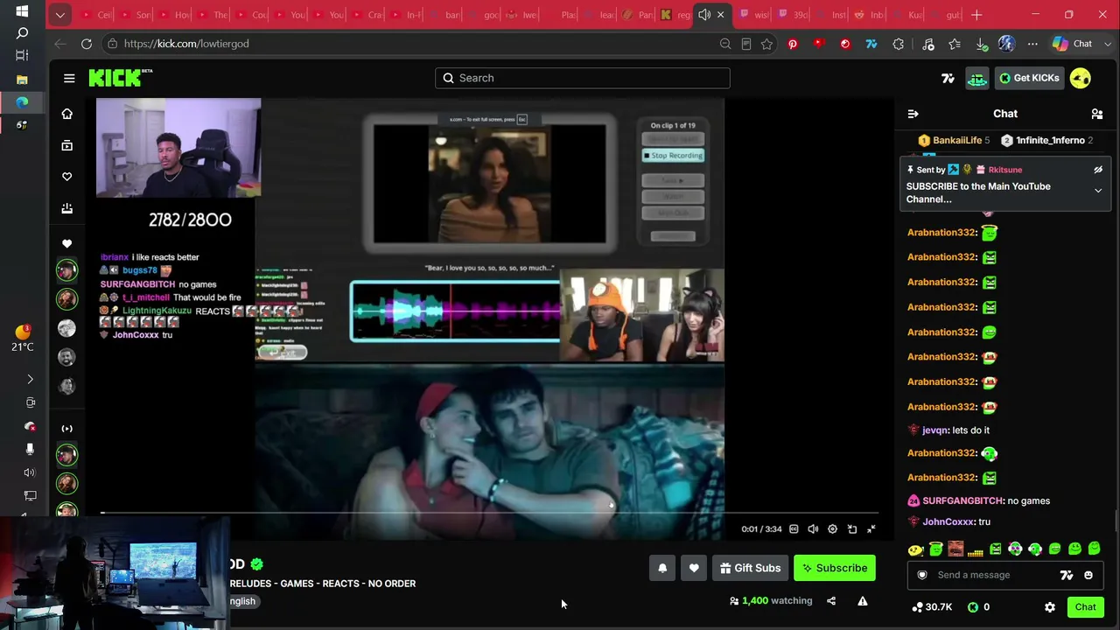Click JohnCoxxx username in chat
Screen dimensions: 1120x630
(x=948, y=521)
